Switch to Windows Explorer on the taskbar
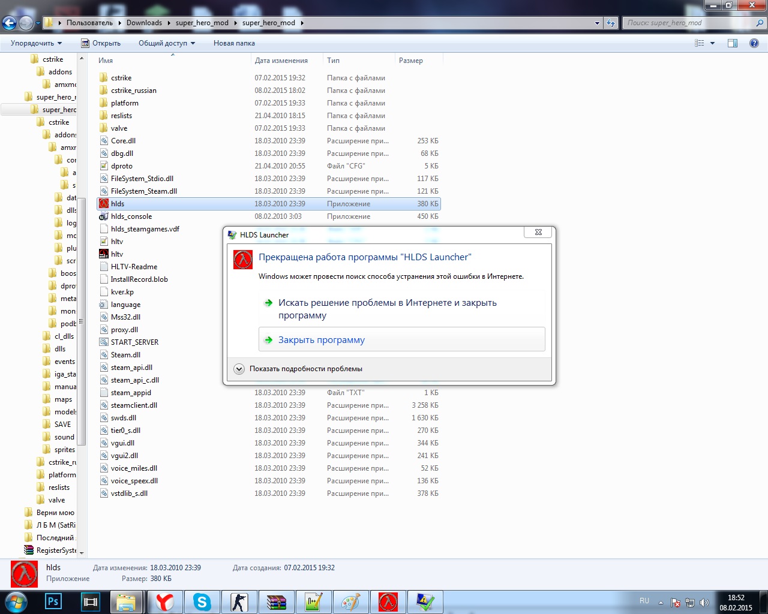The image size is (768, 614). tap(126, 601)
